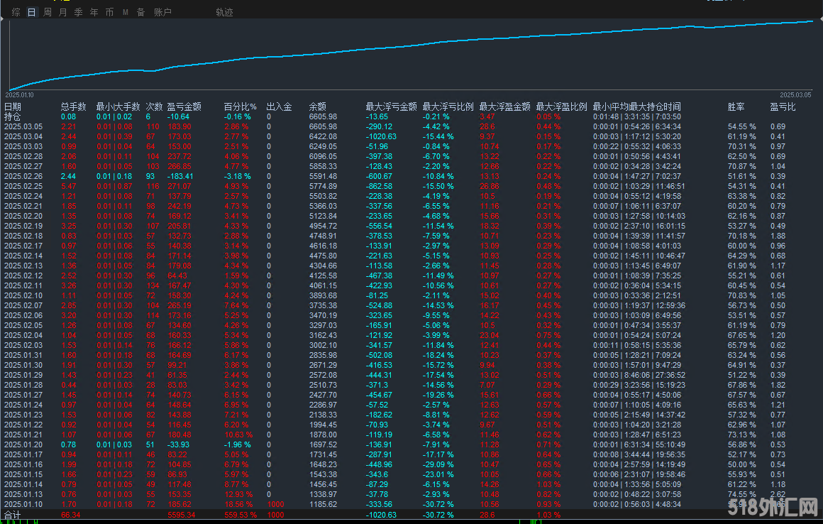Click the 2025.01.10 chart start date label
This screenshot has height=524, width=823.
[x=19, y=95]
